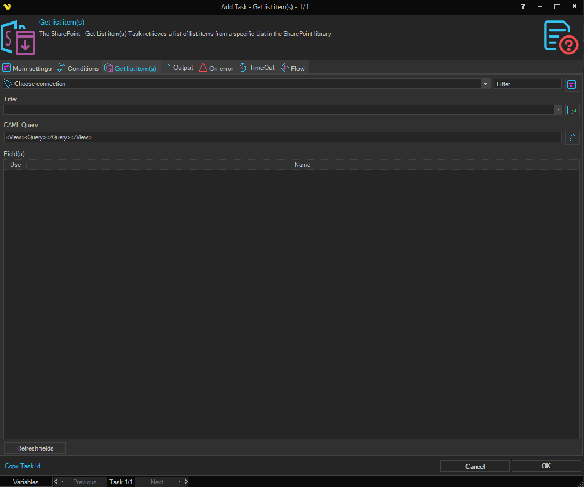Expand the Choose connection dropdown
The height and width of the screenshot is (487, 584).
[x=485, y=84]
